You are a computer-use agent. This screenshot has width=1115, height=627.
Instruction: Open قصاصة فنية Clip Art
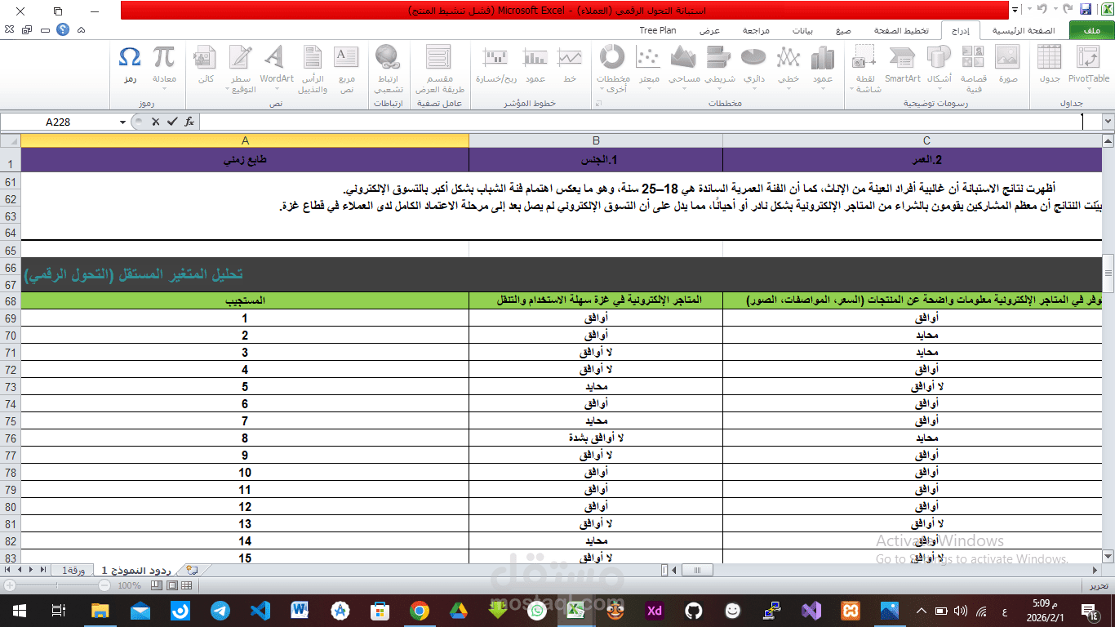point(974,69)
